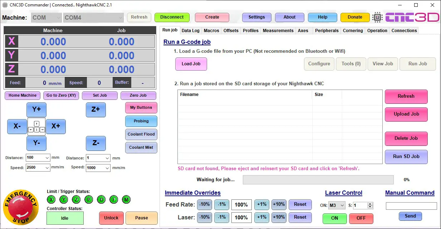
Task: Click the magenta Y axis label
Action: (11, 55)
